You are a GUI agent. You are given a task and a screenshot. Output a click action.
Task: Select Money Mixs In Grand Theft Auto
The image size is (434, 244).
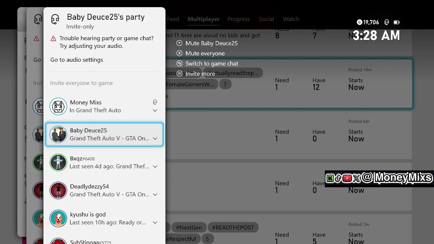coord(104,106)
